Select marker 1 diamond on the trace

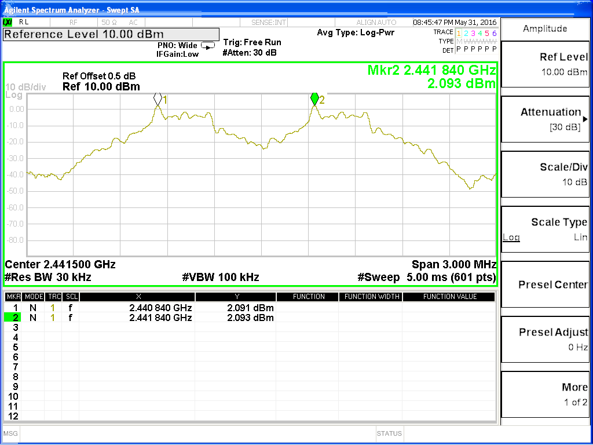(x=158, y=99)
